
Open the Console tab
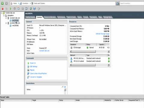click(x=86, y=17)
